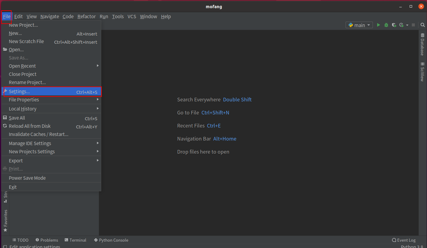Open the Terminal tool window
The image size is (427, 248).
[x=75, y=240]
